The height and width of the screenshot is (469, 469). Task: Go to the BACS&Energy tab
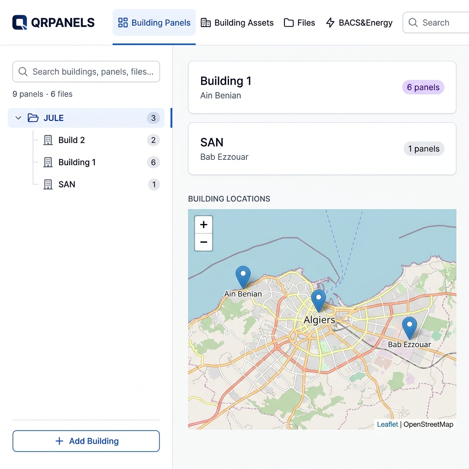359,23
